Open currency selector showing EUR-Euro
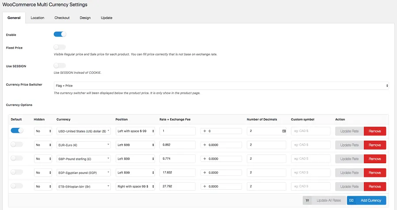The width and height of the screenshot is (397, 210). 83,145
